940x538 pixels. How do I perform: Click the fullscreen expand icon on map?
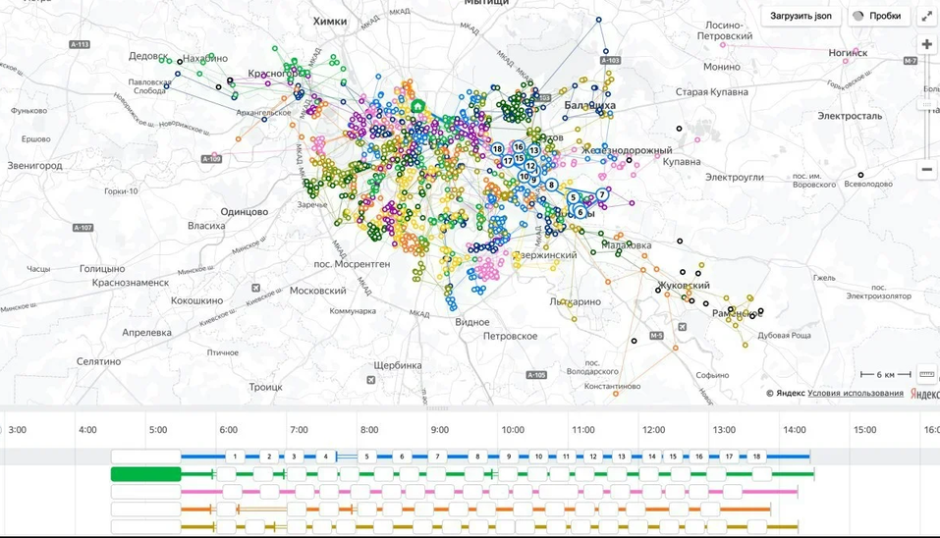[x=926, y=16]
